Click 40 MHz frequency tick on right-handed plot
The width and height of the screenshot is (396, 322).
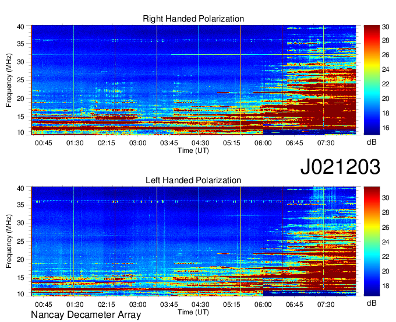pos(20,27)
